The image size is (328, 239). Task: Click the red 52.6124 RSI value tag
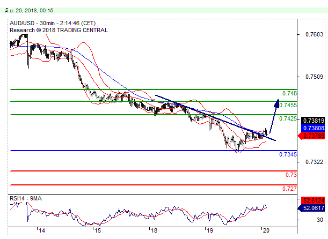tap(313, 200)
